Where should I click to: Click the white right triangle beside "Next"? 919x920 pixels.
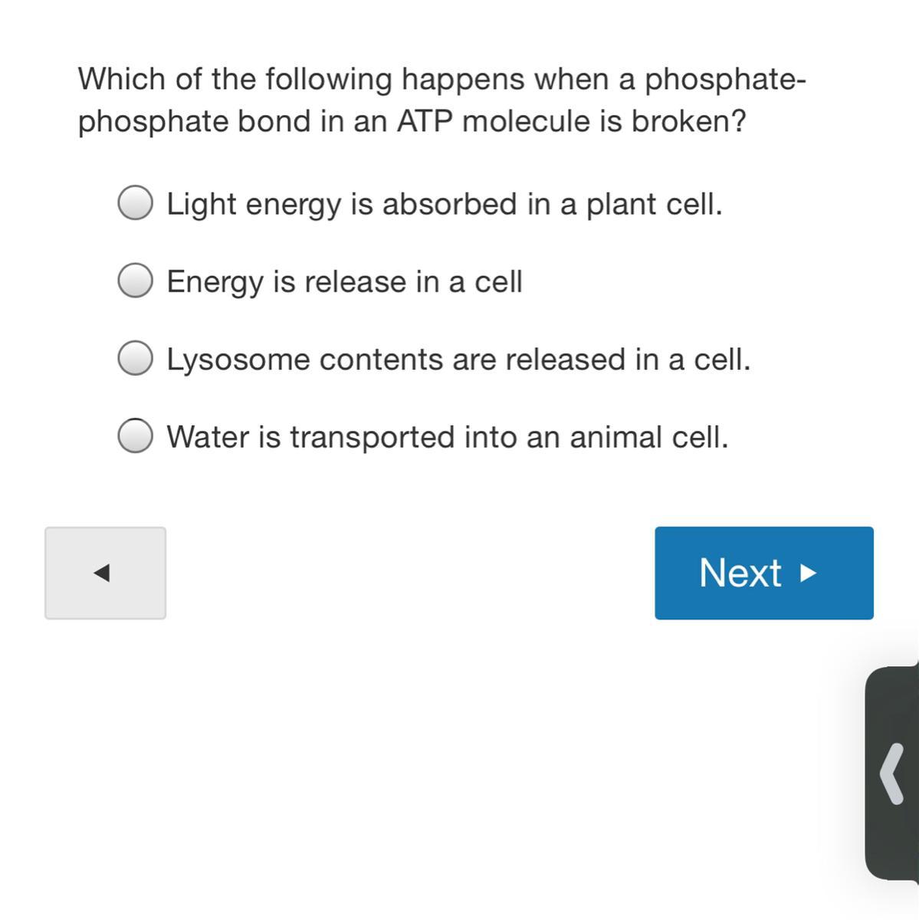click(x=808, y=573)
